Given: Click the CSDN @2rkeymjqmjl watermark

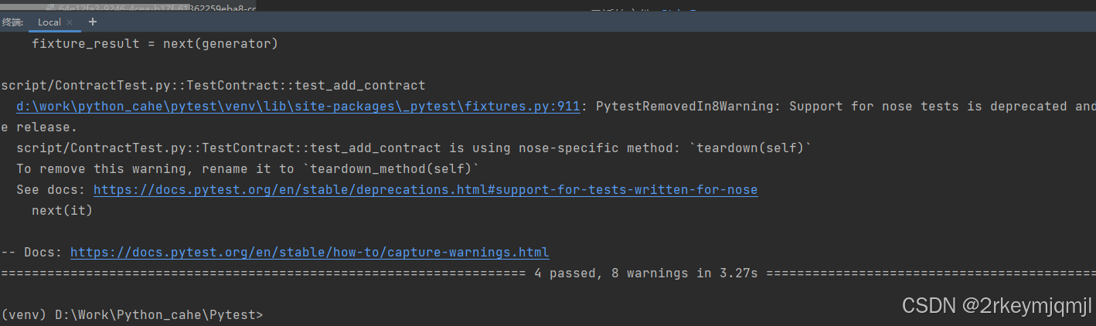Looking at the screenshot, I should [x=997, y=307].
